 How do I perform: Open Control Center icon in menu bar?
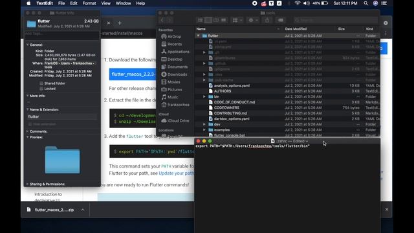click(x=384, y=3)
